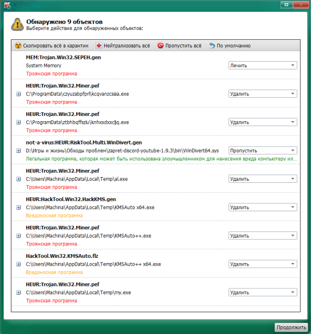This screenshot has width=311, height=334.
Task: Open the action dropdown for KMSAuto++ x64.exe
Action: [263, 264]
